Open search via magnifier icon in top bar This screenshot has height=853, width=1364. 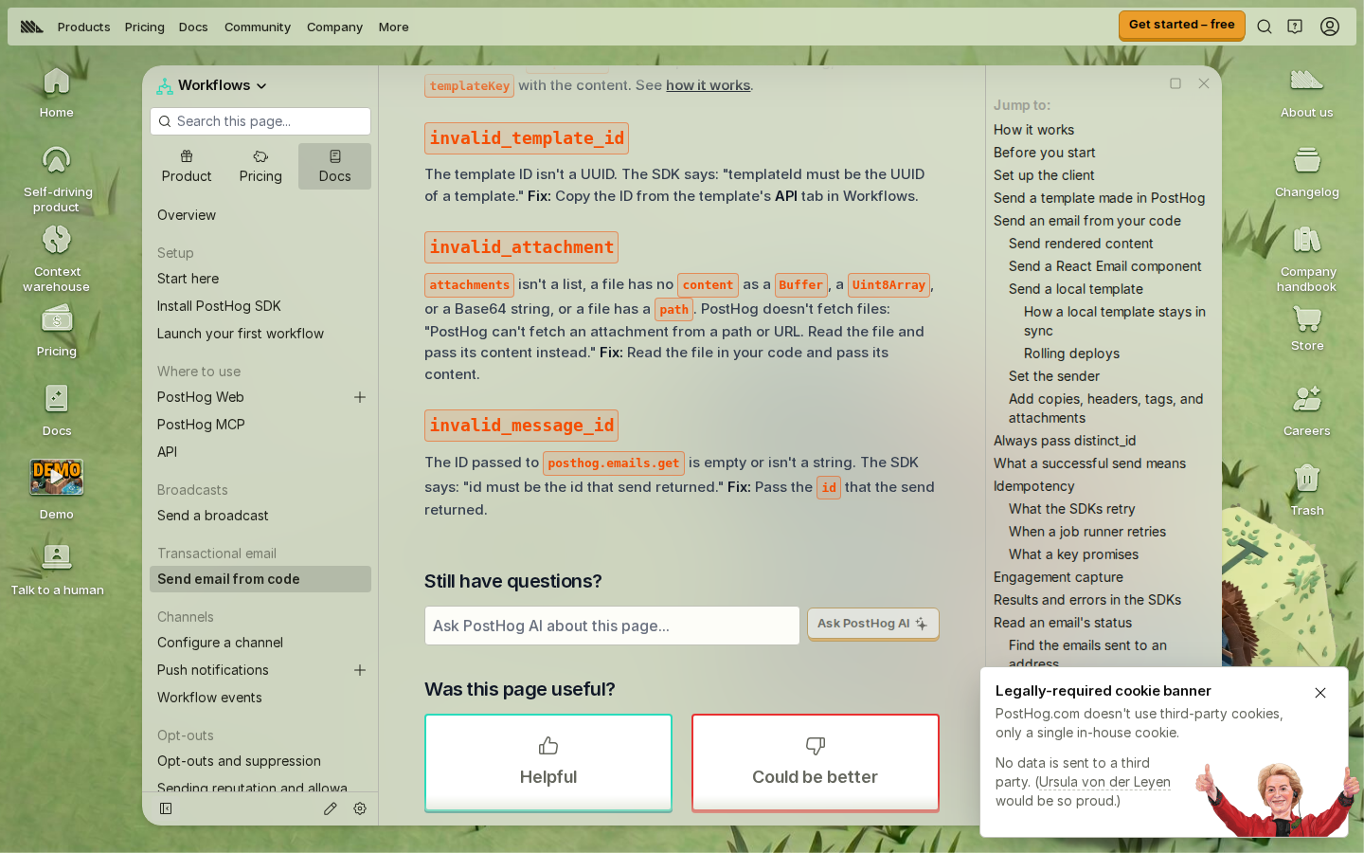(1264, 27)
